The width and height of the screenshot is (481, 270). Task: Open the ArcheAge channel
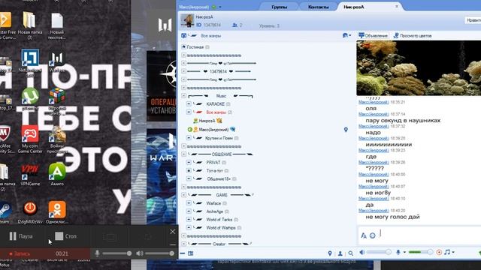[x=215, y=211]
